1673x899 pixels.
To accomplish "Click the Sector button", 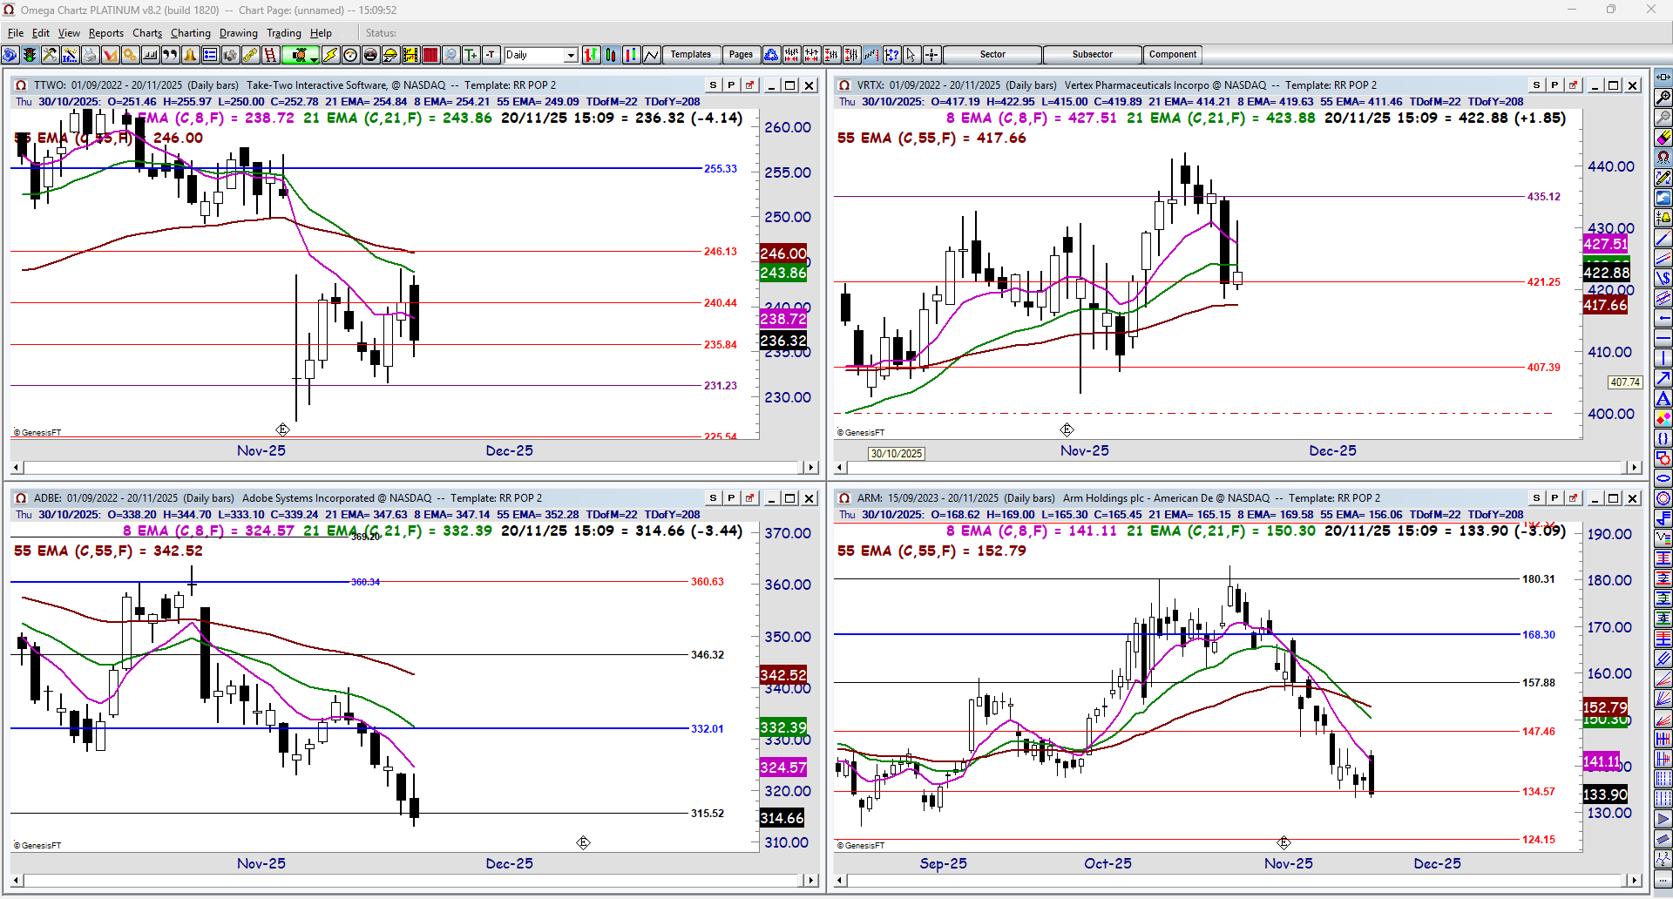I will (992, 54).
